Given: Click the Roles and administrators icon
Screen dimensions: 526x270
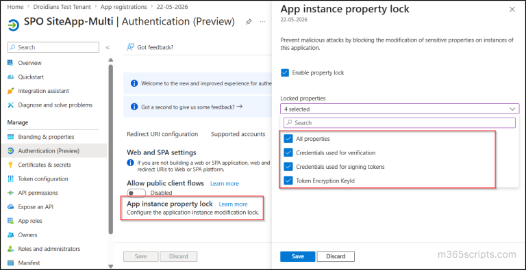Looking at the screenshot, I should click(x=10, y=249).
